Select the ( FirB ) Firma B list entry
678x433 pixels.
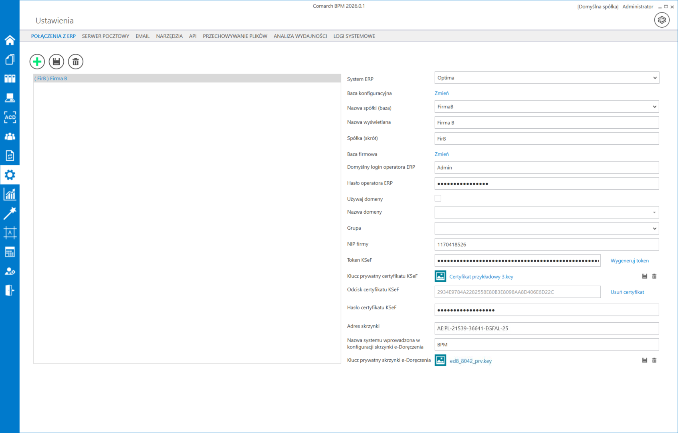click(51, 79)
